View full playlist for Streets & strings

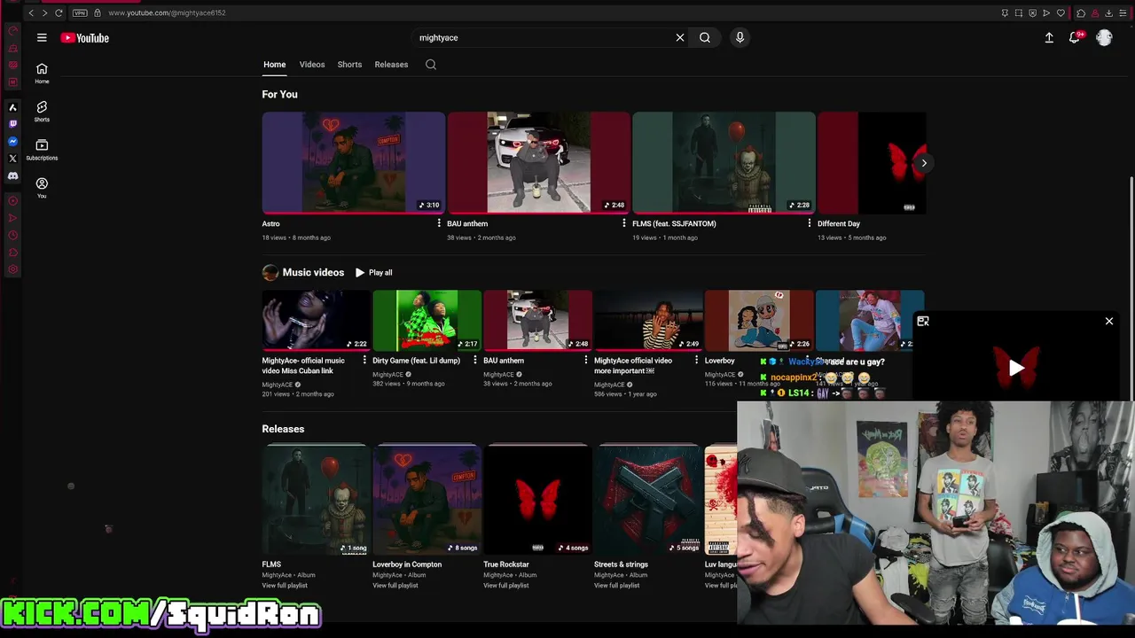617,586
